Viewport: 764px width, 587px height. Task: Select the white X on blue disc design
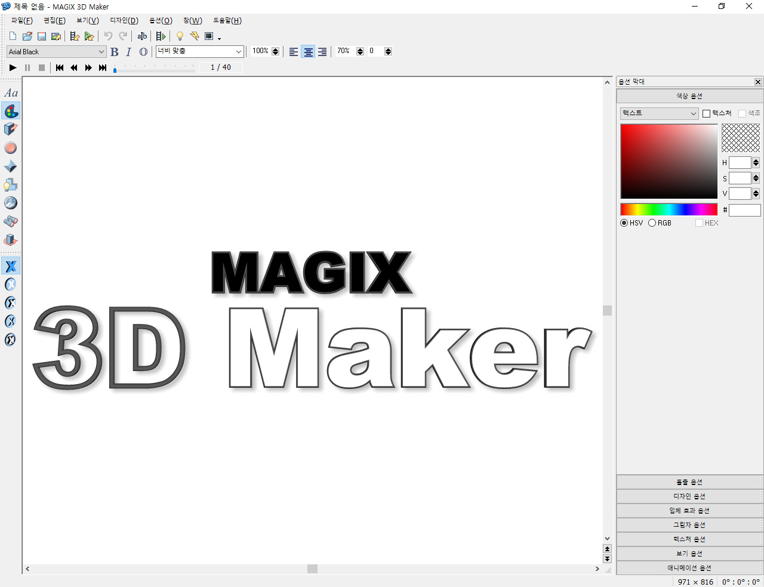click(x=11, y=285)
